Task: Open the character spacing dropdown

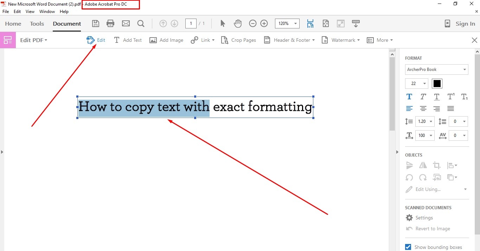Action: point(458,136)
